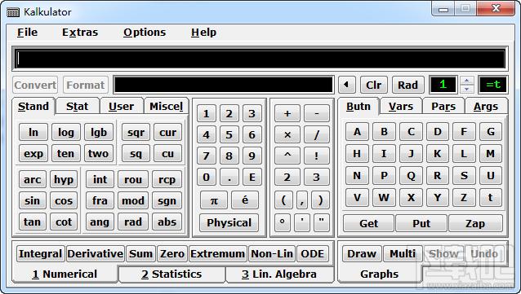521x294 pixels.
Task: Click the degree symbol ° button
Action: click(x=282, y=222)
